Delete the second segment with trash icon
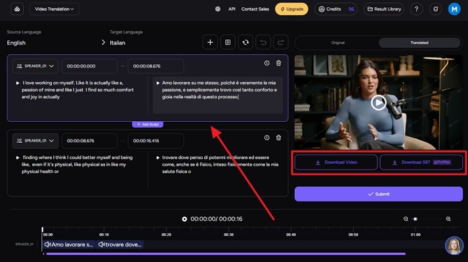This screenshot has width=468, height=262. click(278, 138)
